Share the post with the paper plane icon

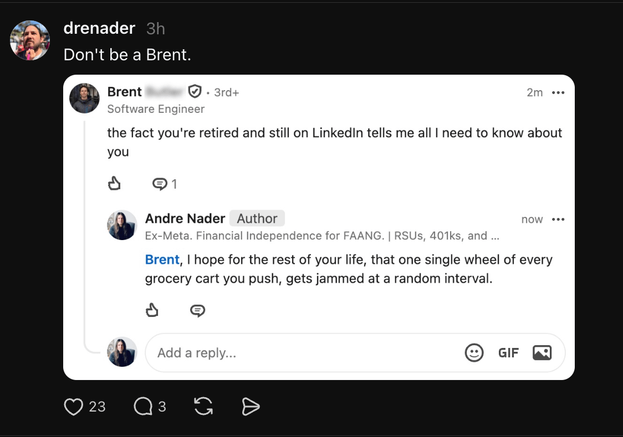[251, 407]
